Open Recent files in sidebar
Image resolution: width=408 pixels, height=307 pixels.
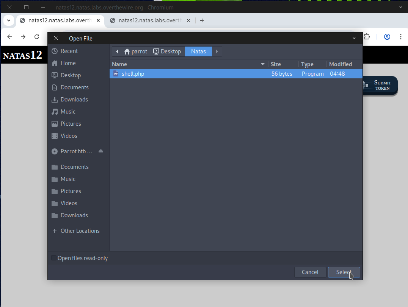click(x=69, y=51)
